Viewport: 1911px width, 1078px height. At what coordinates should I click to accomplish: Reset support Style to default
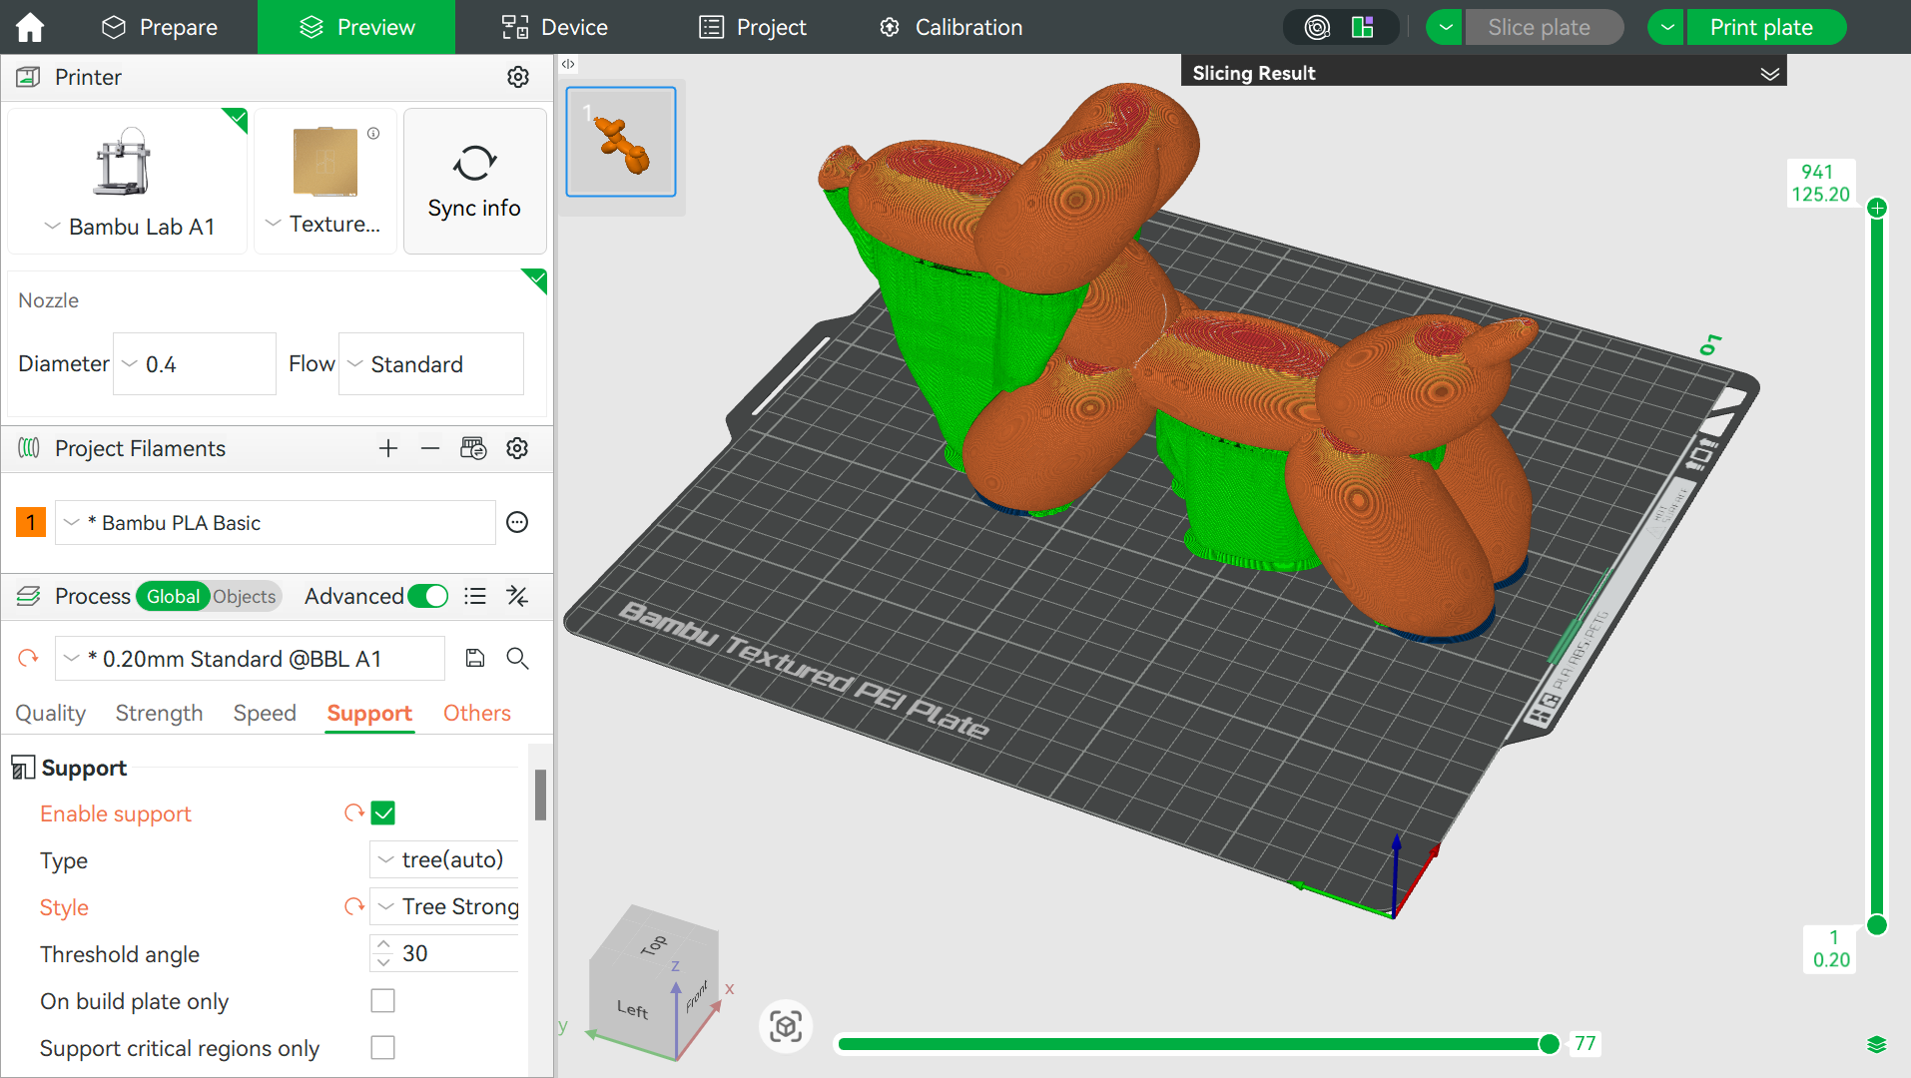pos(353,906)
